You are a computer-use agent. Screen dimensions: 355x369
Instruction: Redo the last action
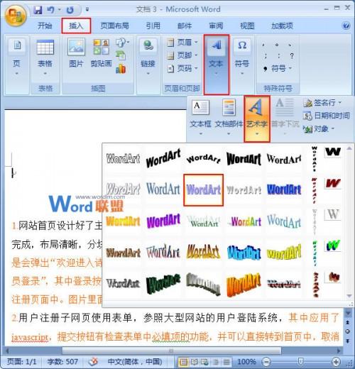70,10
